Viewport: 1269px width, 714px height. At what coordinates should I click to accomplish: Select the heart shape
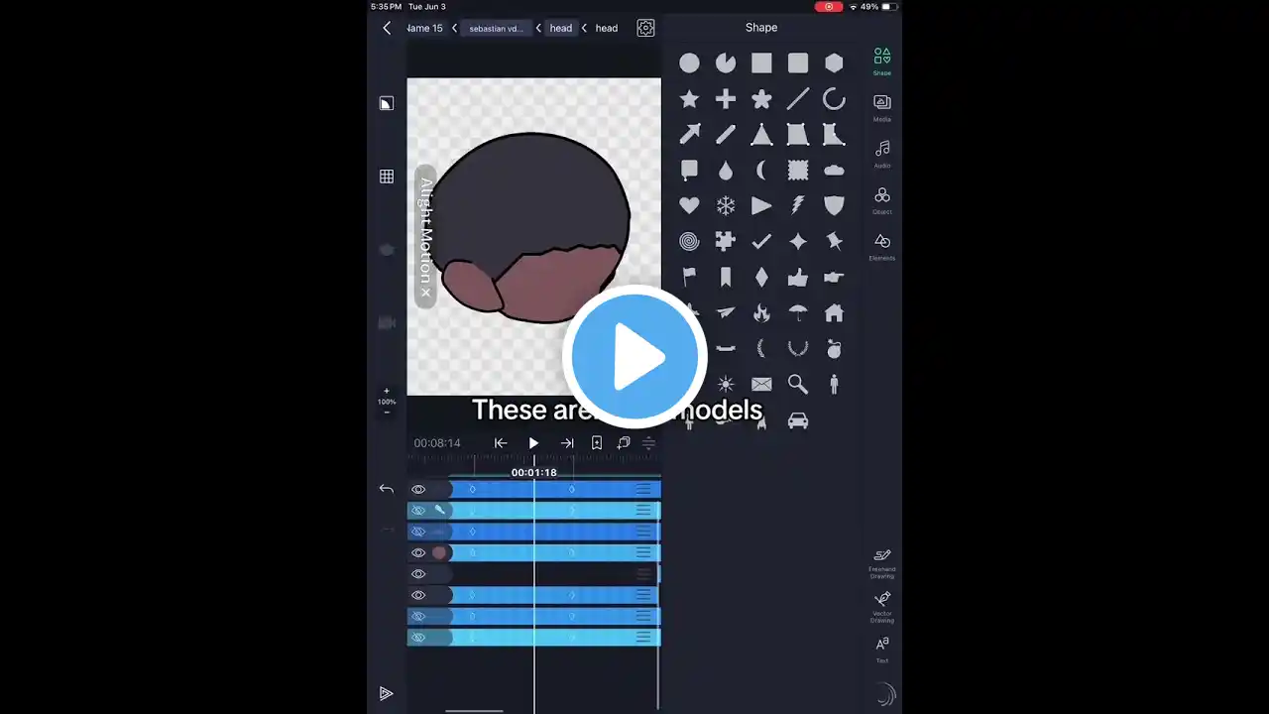tap(689, 205)
